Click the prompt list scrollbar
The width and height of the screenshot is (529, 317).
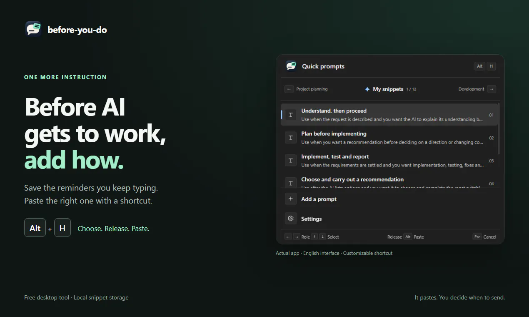click(499, 129)
